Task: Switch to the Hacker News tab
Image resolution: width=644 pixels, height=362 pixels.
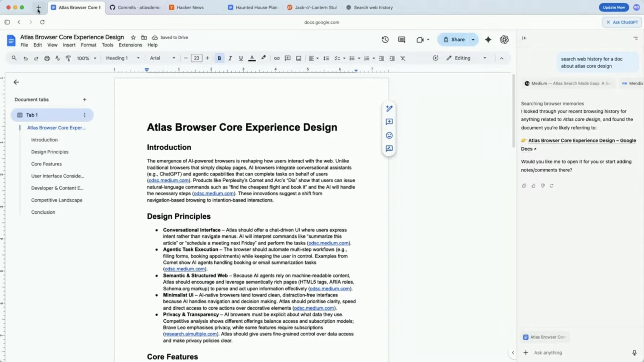Action: click(x=190, y=7)
